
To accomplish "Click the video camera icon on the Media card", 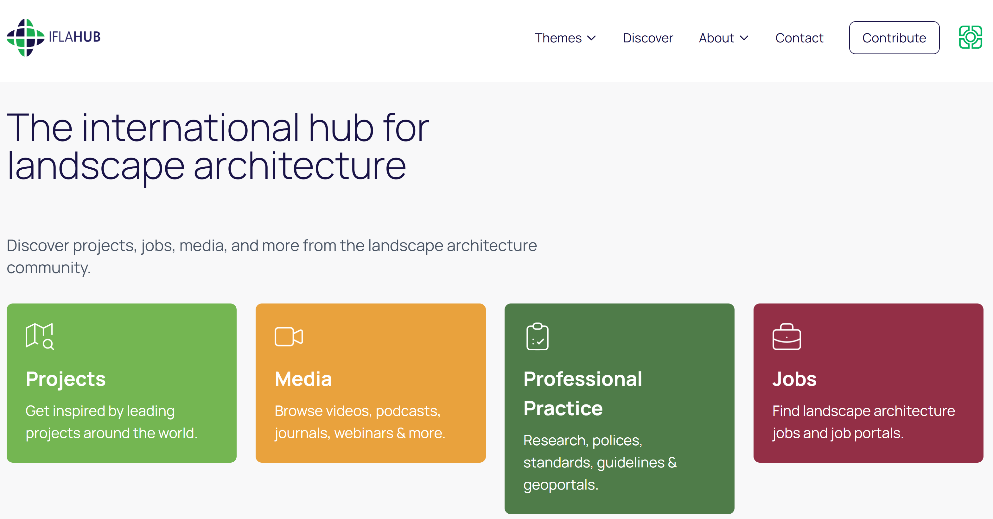I will click(289, 337).
